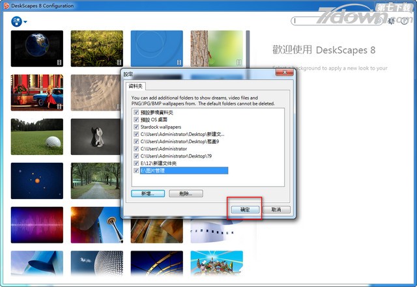The width and height of the screenshot is (417, 287).
Task: Click the dream badge on the tree bark thumbnail
Action: click(x=239, y=62)
